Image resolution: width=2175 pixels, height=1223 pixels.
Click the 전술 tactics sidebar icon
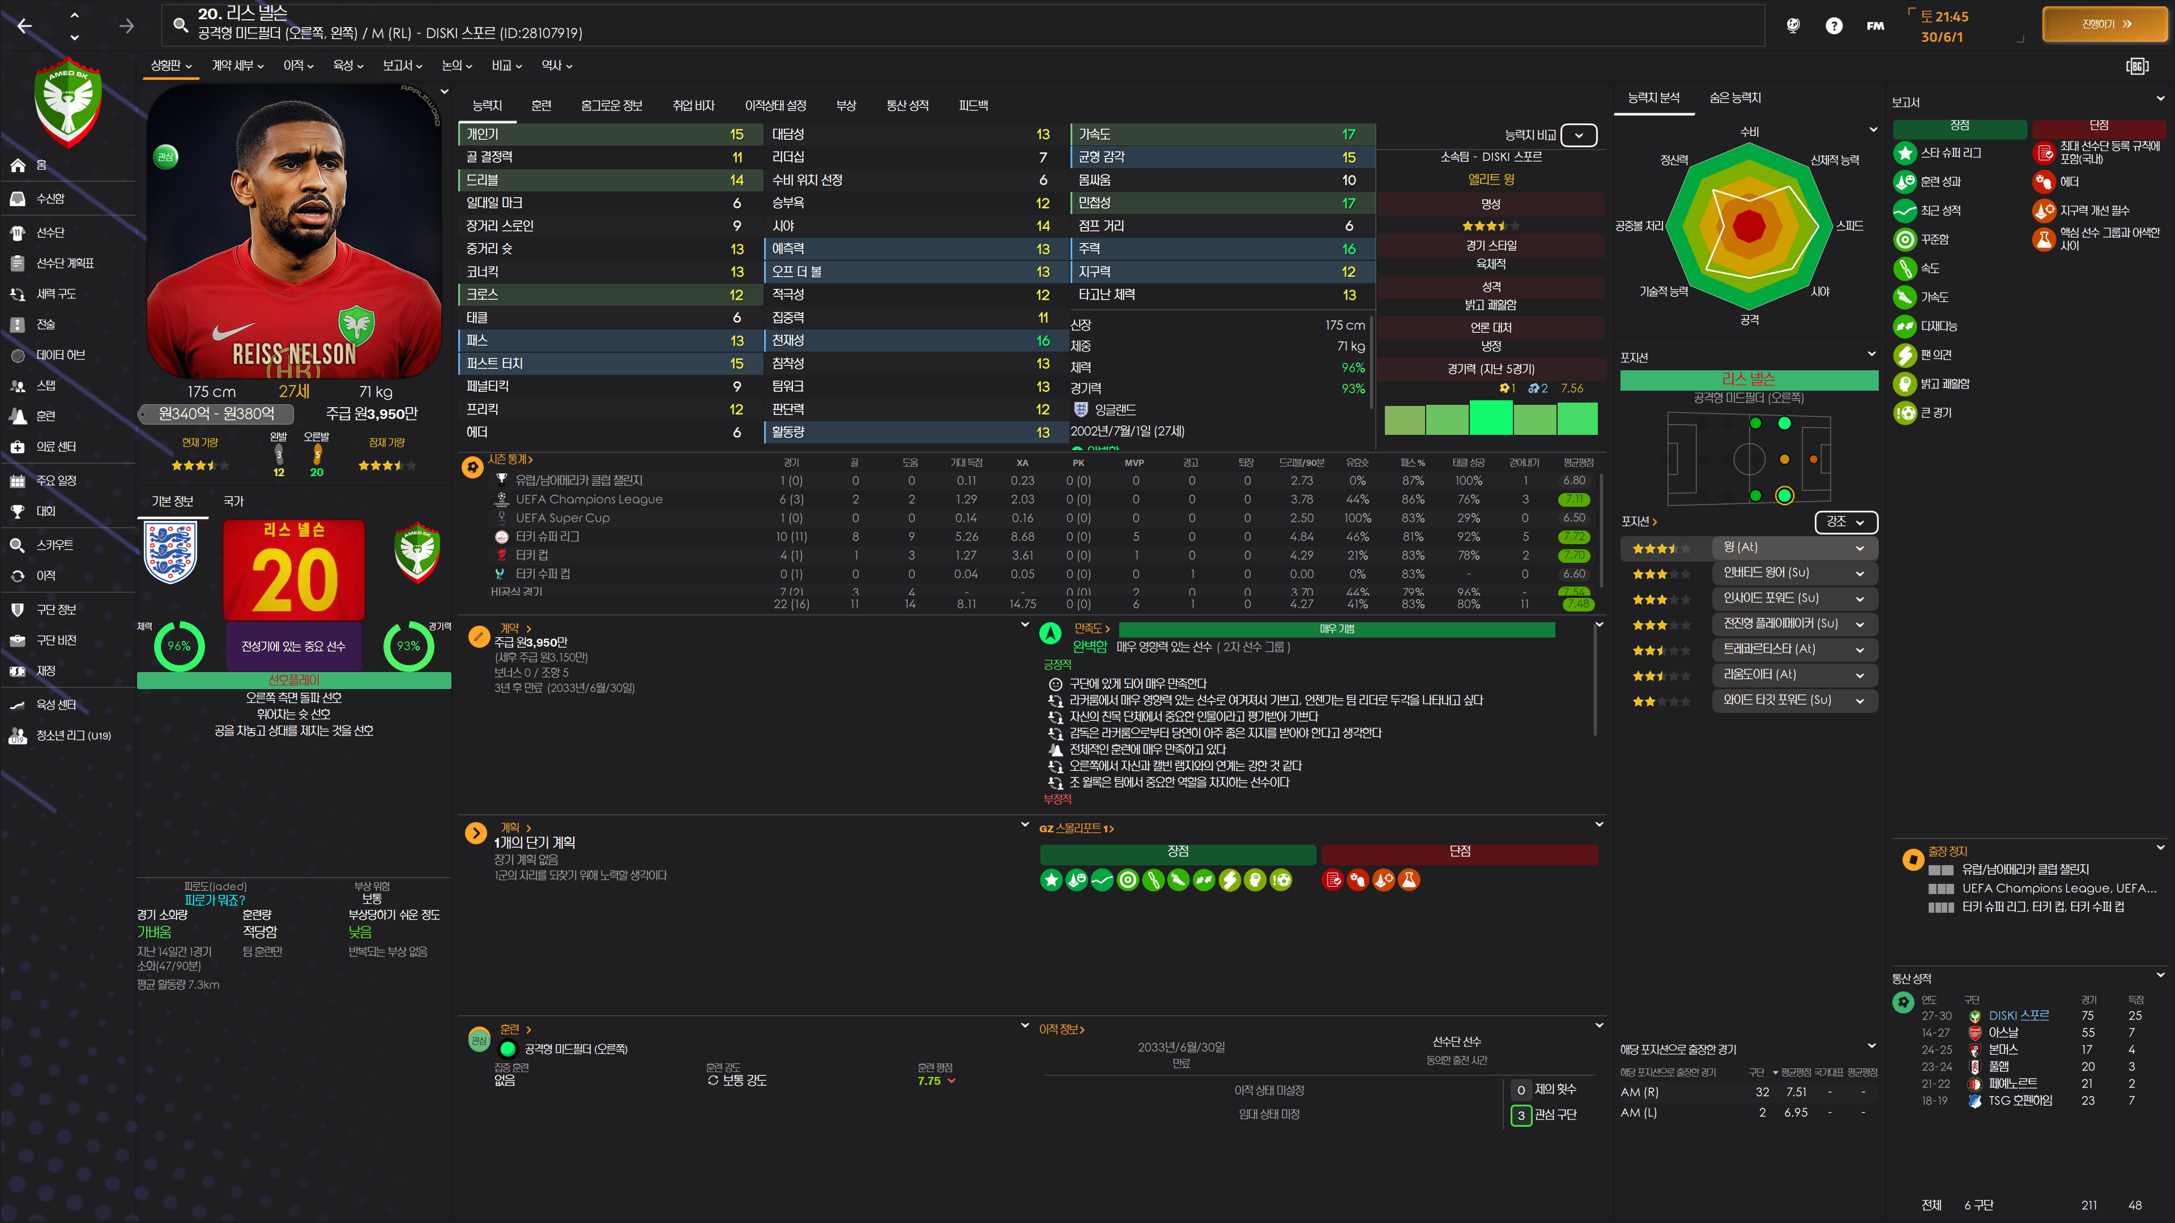coord(18,325)
